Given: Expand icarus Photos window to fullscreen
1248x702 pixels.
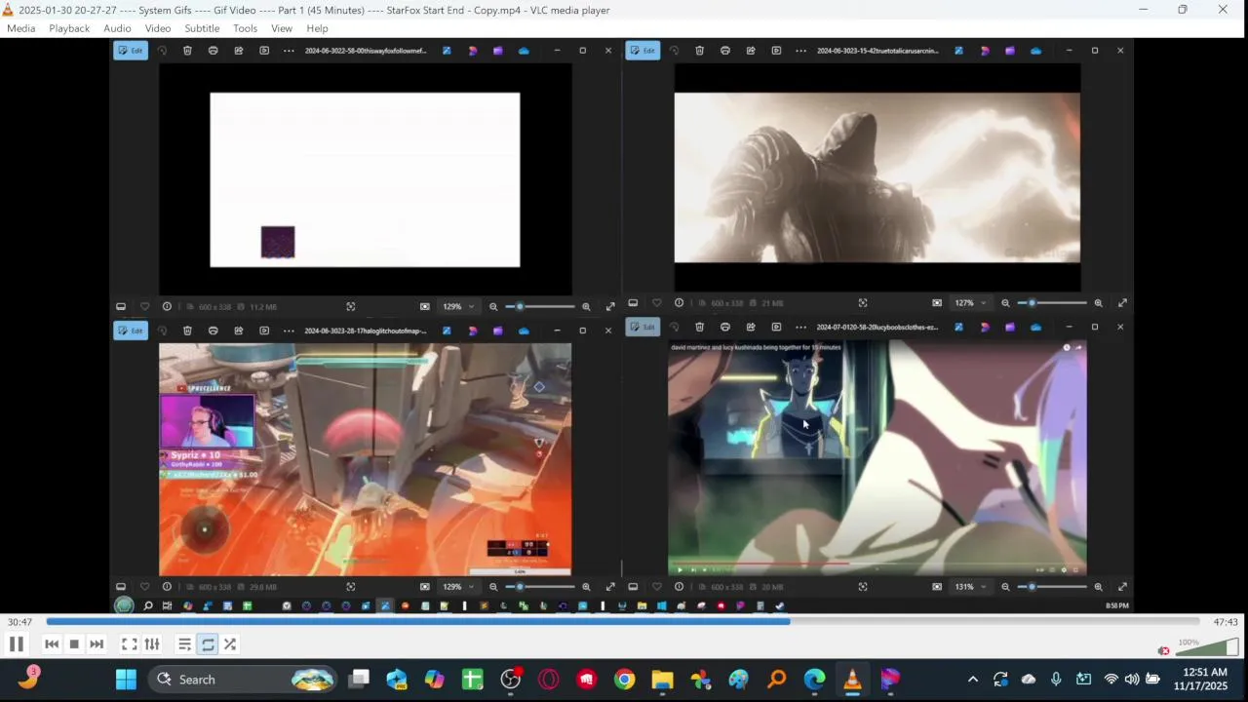Looking at the screenshot, I should point(1122,303).
